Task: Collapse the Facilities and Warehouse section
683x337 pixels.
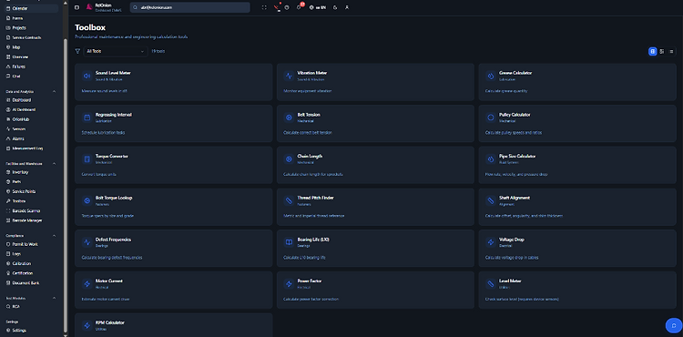Action: coord(54,164)
